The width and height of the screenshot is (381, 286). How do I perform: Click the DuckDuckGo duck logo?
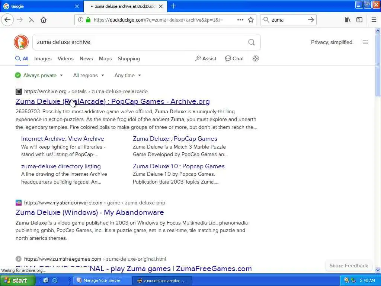click(21, 42)
